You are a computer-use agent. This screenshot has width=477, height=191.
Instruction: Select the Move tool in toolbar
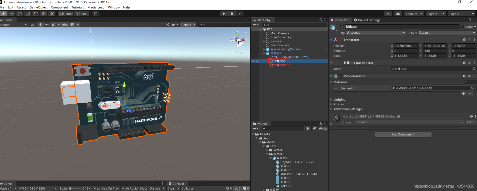click(x=12, y=14)
